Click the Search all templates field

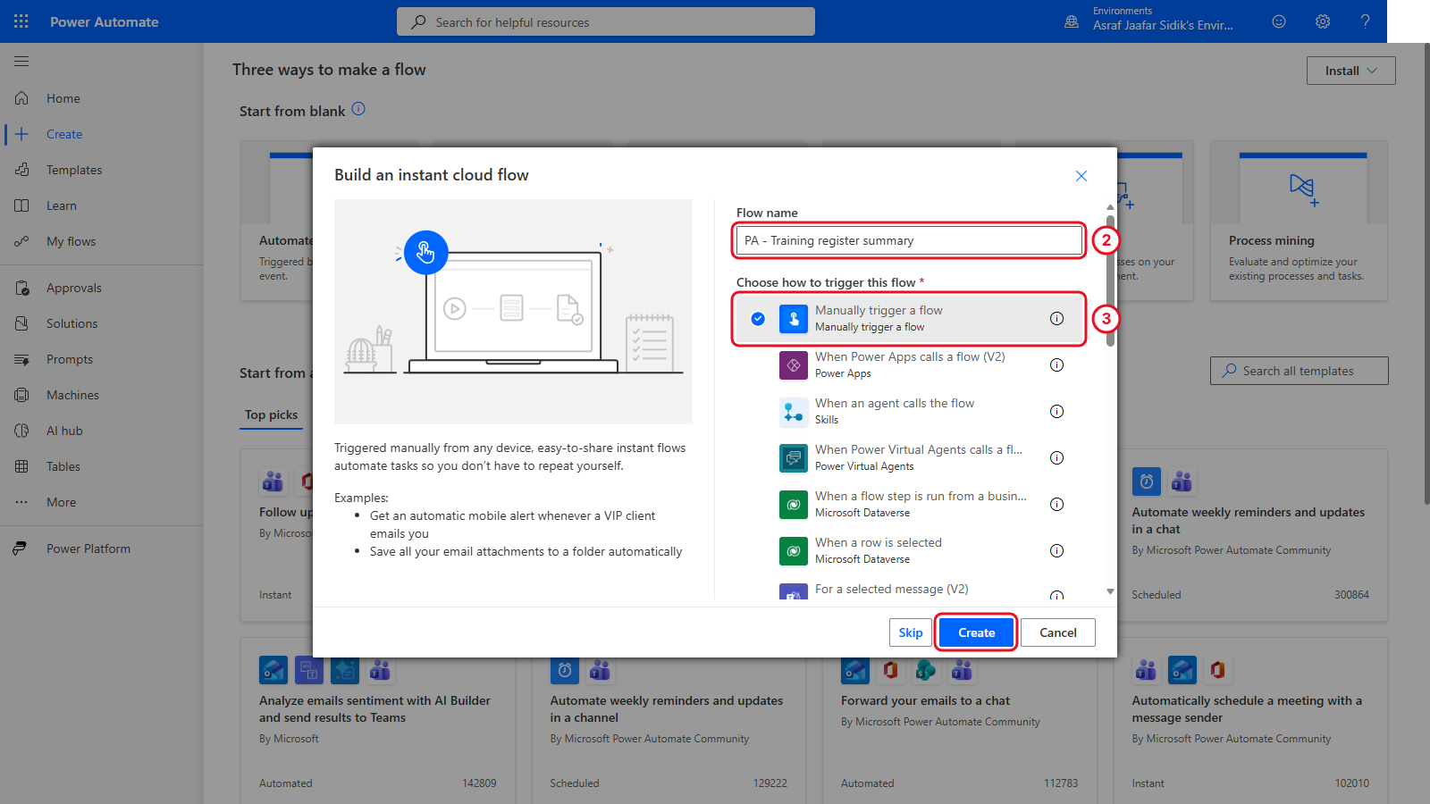coord(1300,371)
